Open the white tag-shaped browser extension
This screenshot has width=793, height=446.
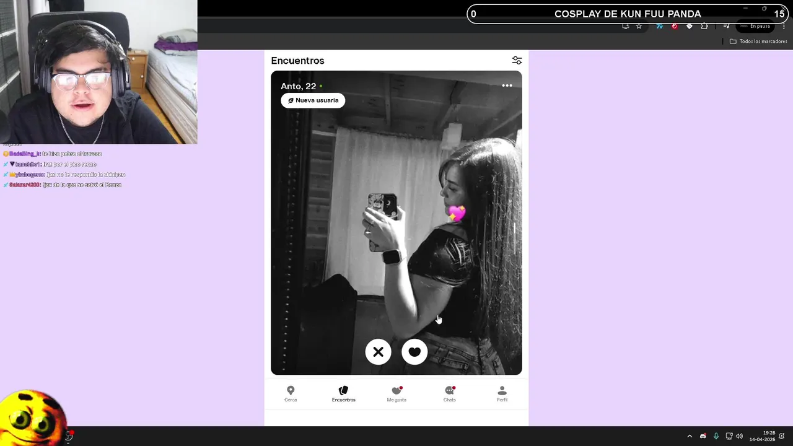689,26
